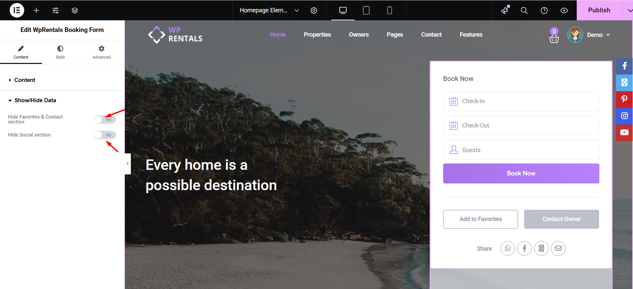Collapse the Show/Hide Data section
The width and height of the screenshot is (633, 289).
[35, 100]
